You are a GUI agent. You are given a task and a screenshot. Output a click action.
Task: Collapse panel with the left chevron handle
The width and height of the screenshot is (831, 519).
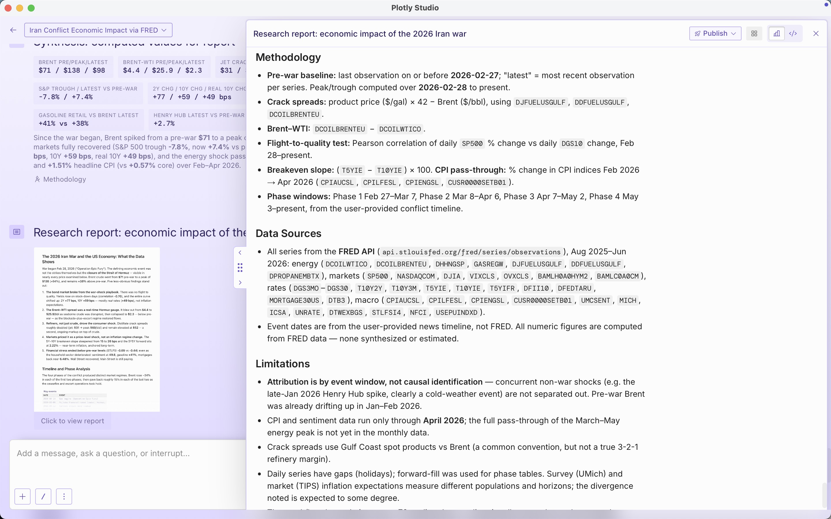(240, 253)
